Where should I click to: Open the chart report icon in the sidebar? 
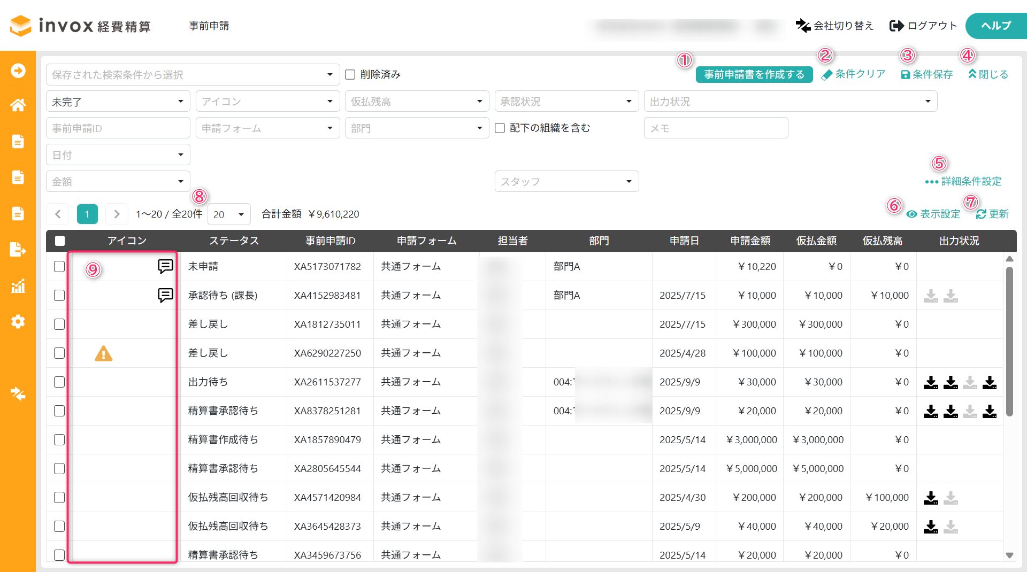tap(18, 286)
